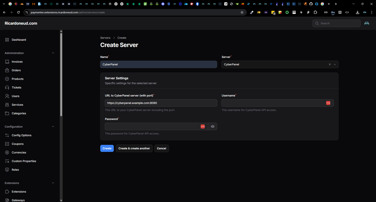
Task: Click the Roles shield icon
Action: pyautogui.click(x=7, y=170)
